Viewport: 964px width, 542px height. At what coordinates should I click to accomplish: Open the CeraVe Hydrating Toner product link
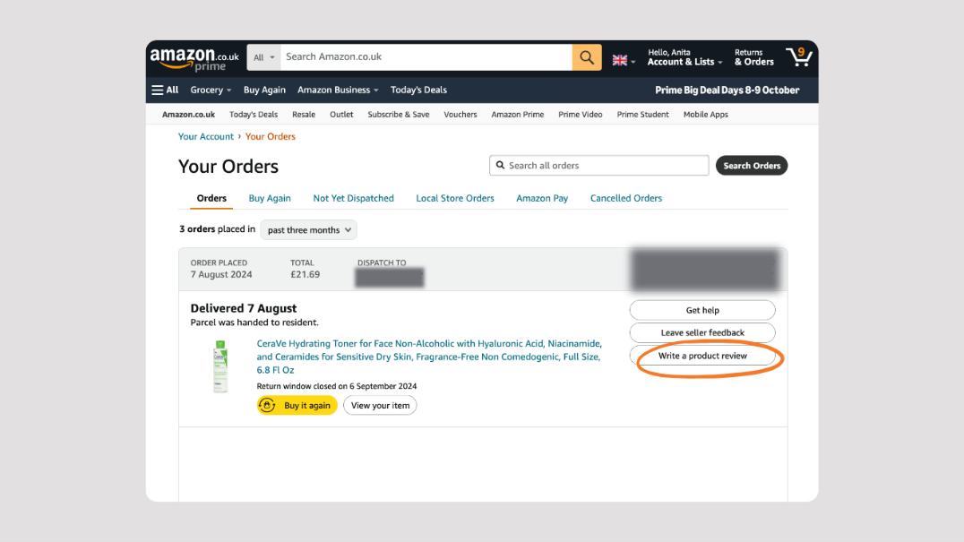point(429,357)
